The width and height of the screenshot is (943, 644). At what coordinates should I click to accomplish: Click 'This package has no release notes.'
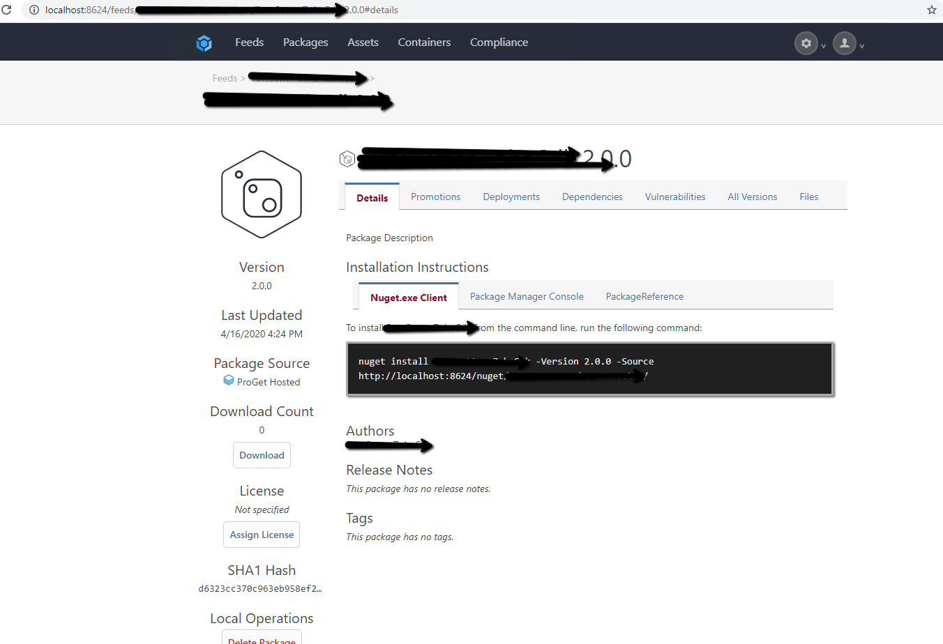[x=418, y=489]
